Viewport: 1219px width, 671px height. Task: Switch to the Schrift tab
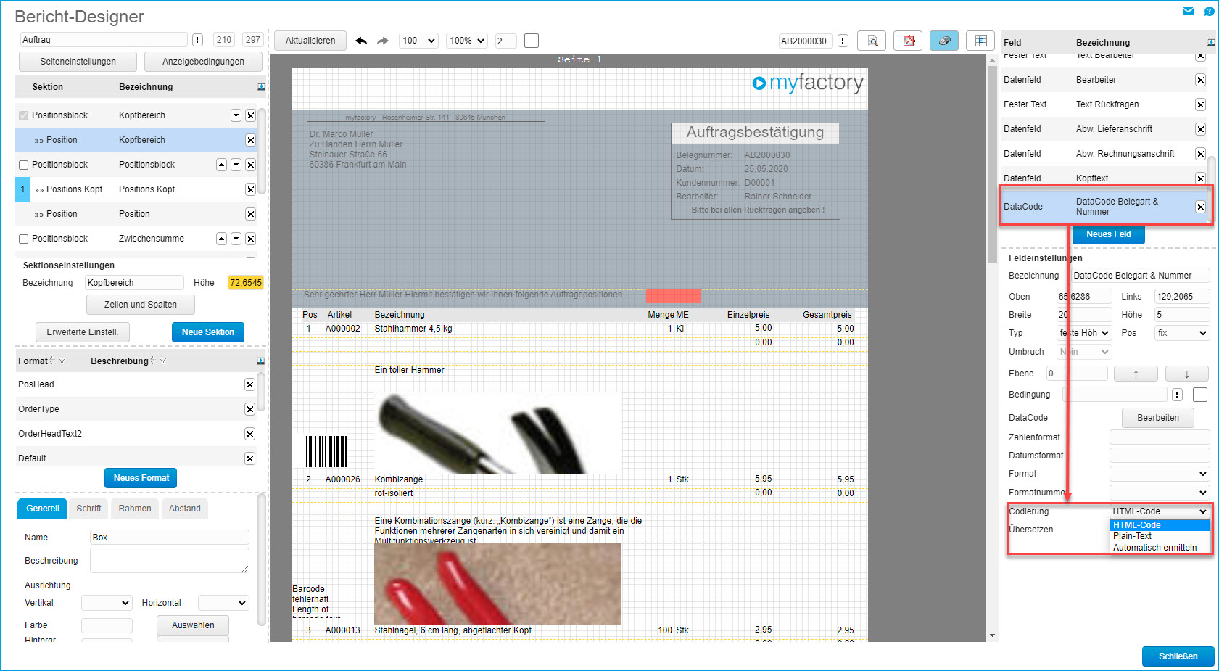pyautogui.click(x=88, y=509)
